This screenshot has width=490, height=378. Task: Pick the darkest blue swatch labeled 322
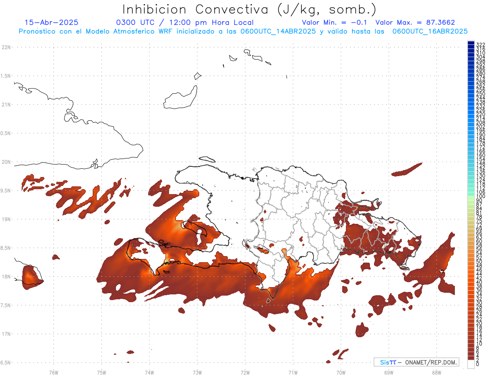click(x=471, y=43)
